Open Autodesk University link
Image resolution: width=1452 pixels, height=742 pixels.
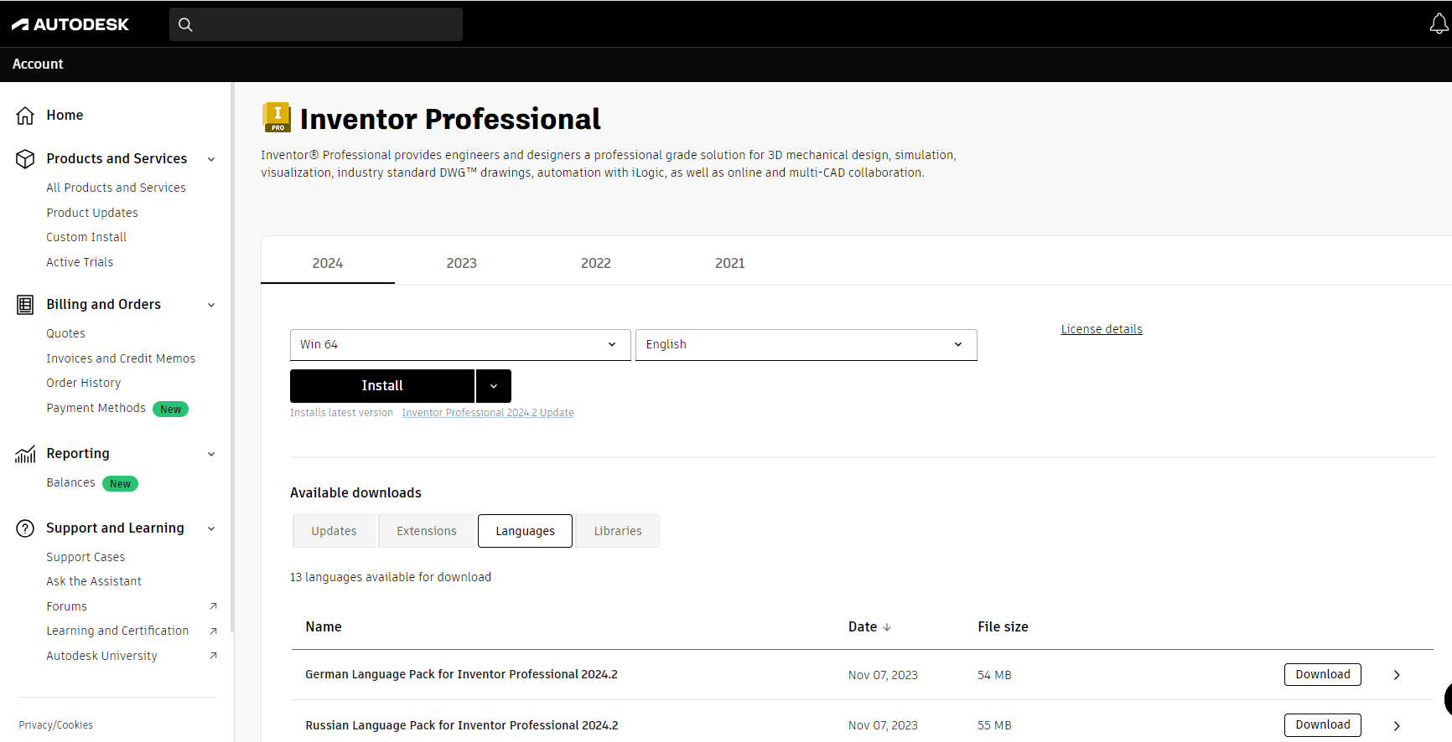point(102,656)
